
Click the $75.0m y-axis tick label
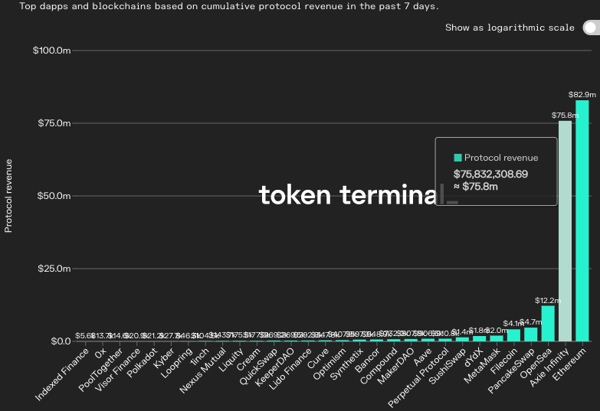(x=54, y=123)
